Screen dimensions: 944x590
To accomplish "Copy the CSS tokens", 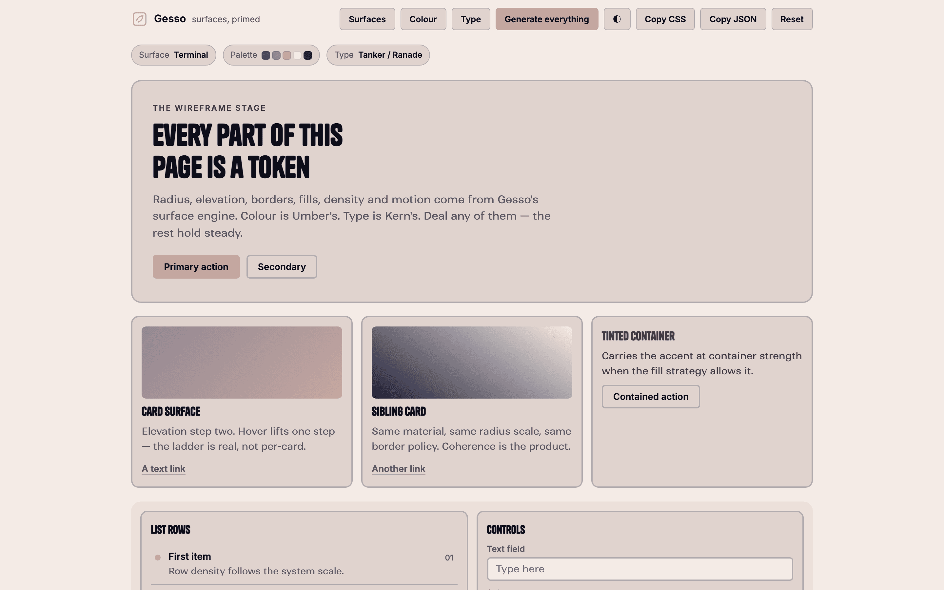I will [x=665, y=19].
